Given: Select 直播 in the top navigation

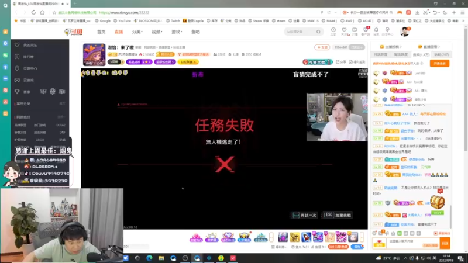Looking at the screenshot, I should (x=119, y=32).
